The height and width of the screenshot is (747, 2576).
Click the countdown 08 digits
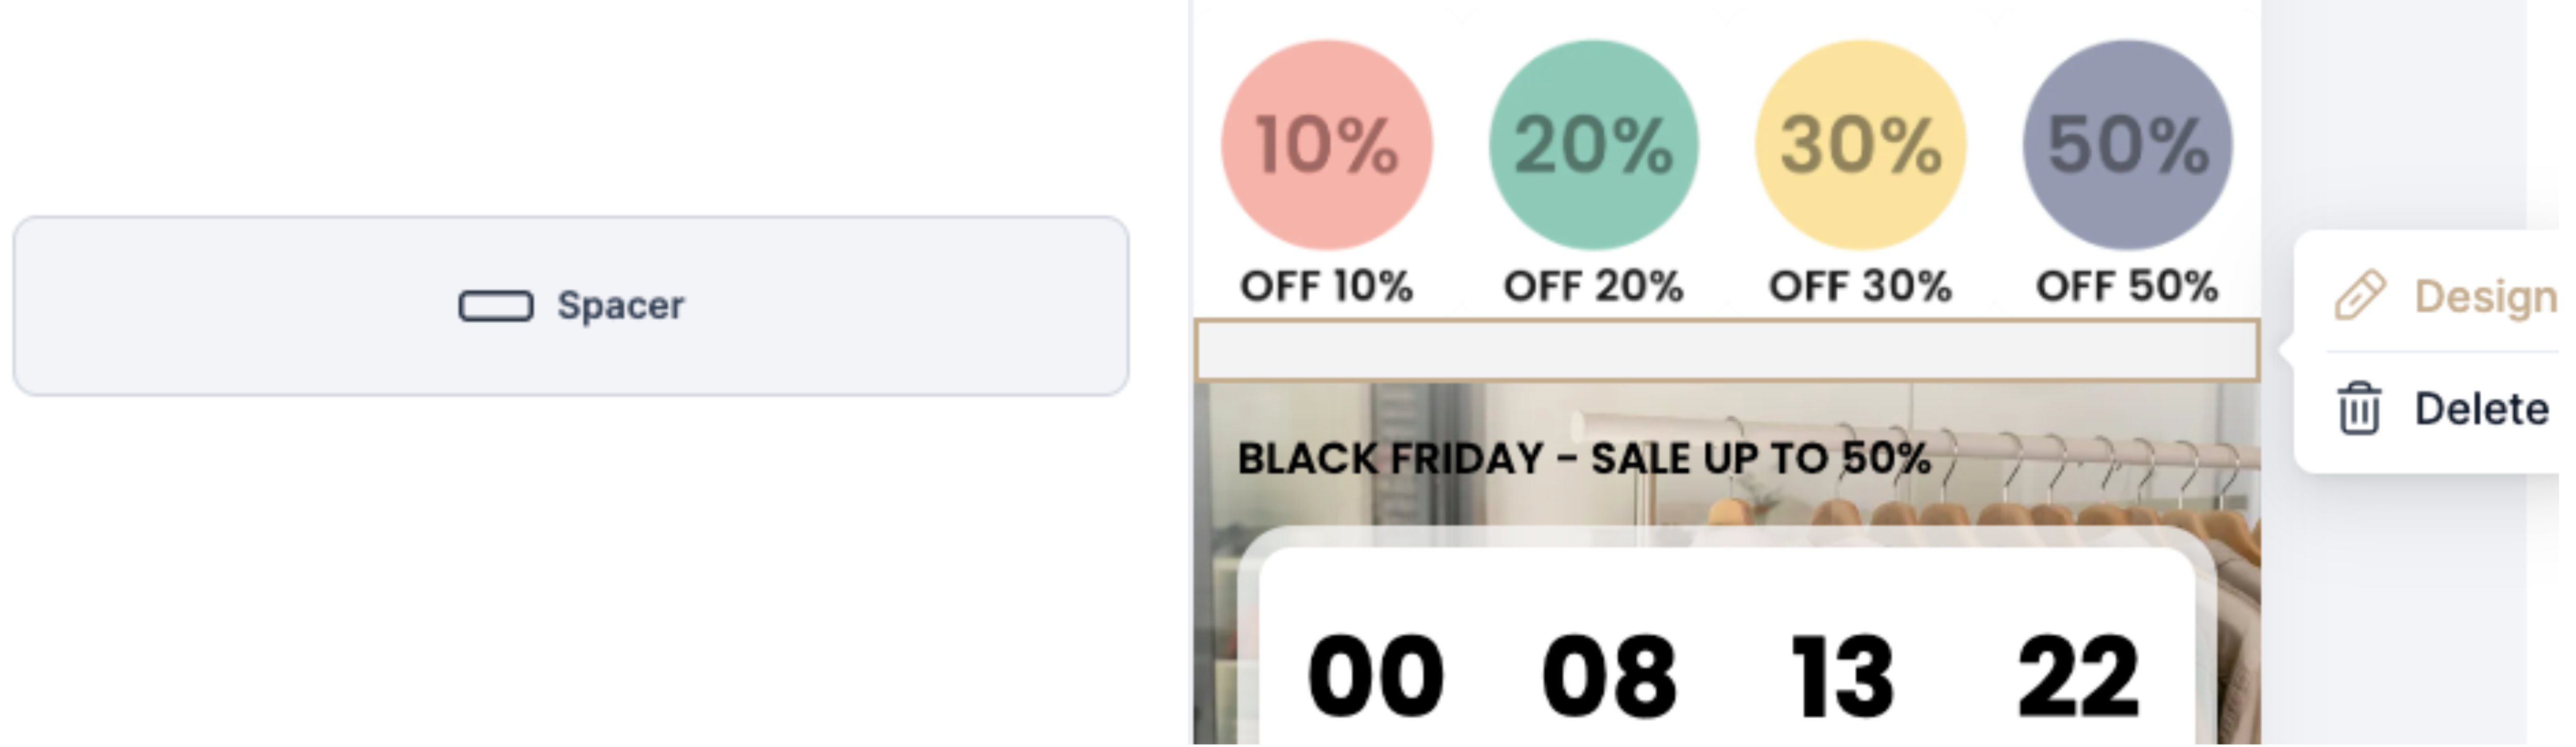click(x=1609, y=677)
